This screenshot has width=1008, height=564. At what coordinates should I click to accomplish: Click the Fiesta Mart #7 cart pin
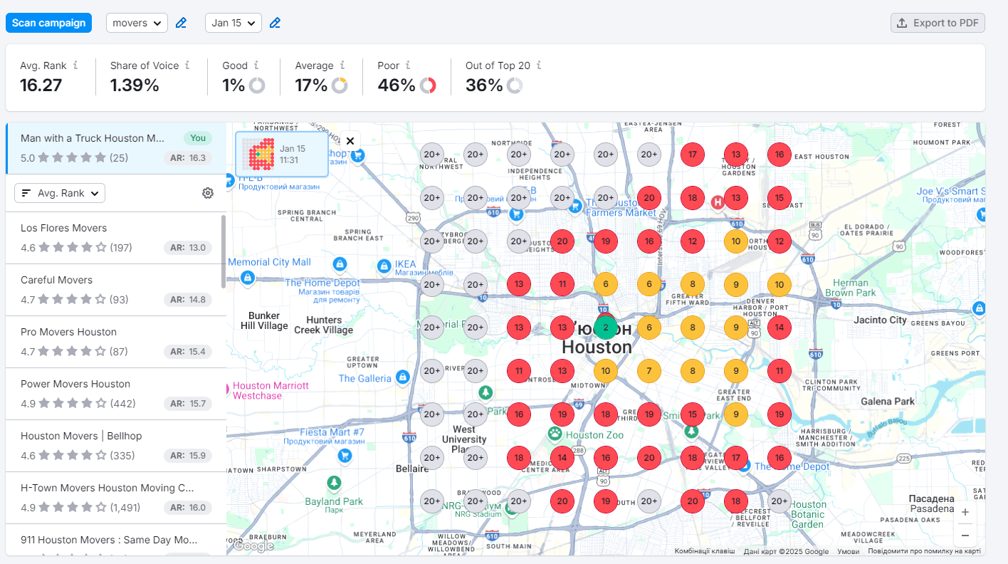pyautogui.click(x=345, y=455)
